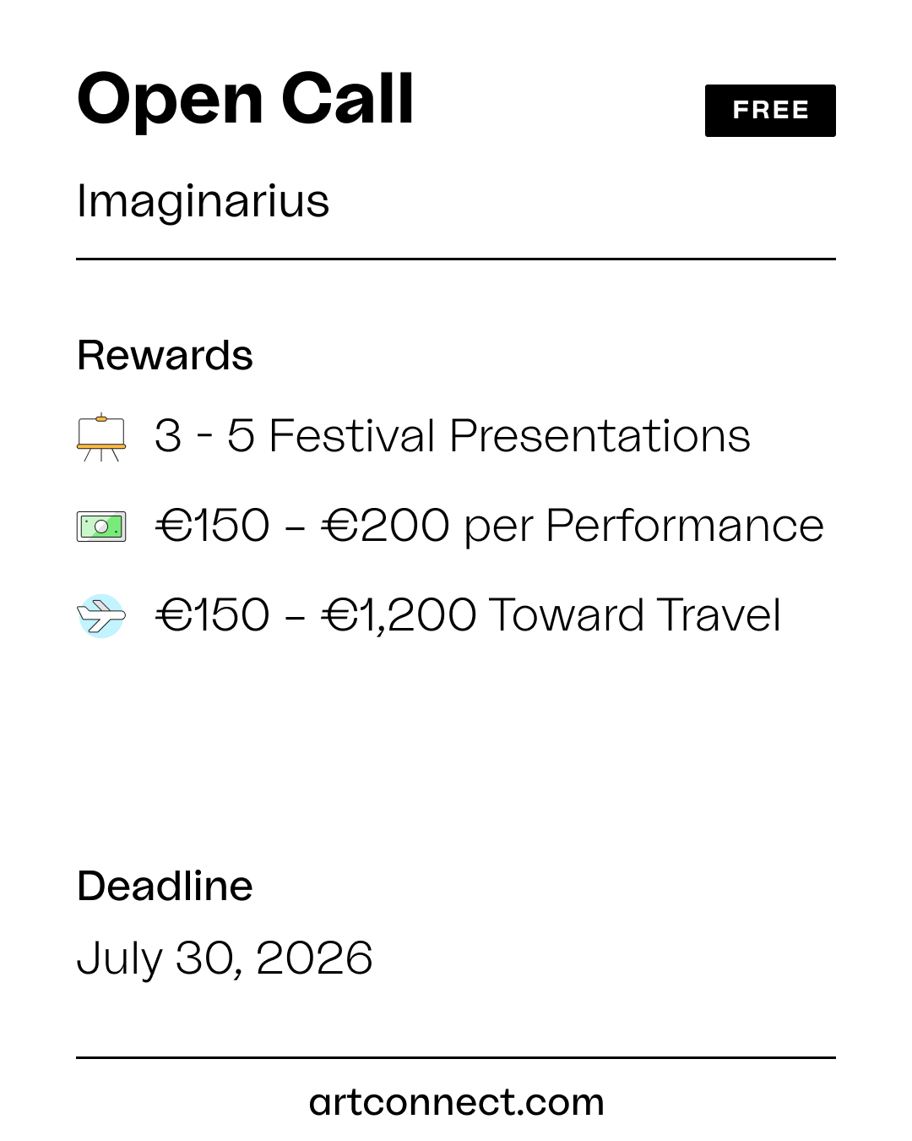
Task: Open the artconnect.com link
Action: tap(456, 1102)
